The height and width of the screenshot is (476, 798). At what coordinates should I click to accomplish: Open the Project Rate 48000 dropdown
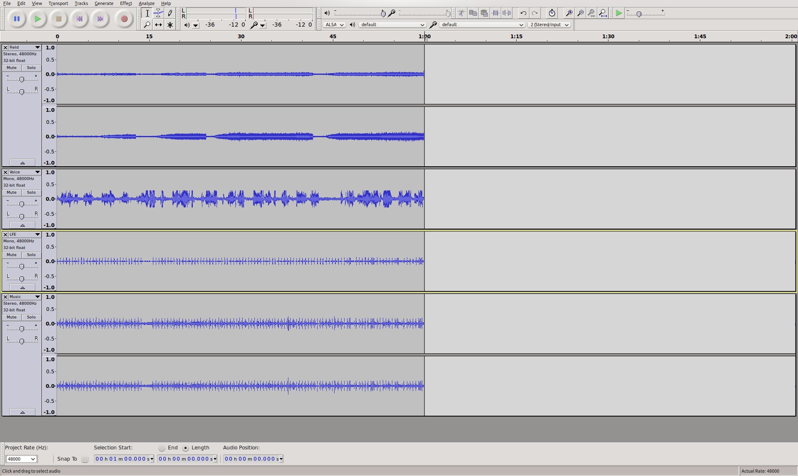tap(21, 459)
